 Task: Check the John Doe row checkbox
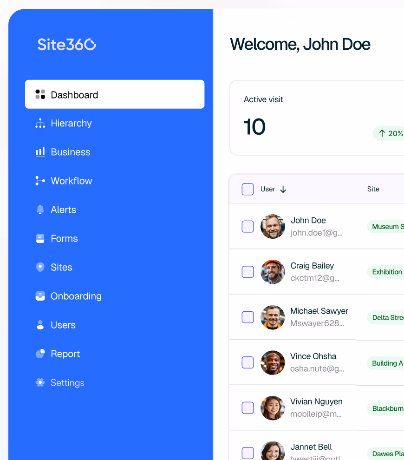click(x=248, y=226)
